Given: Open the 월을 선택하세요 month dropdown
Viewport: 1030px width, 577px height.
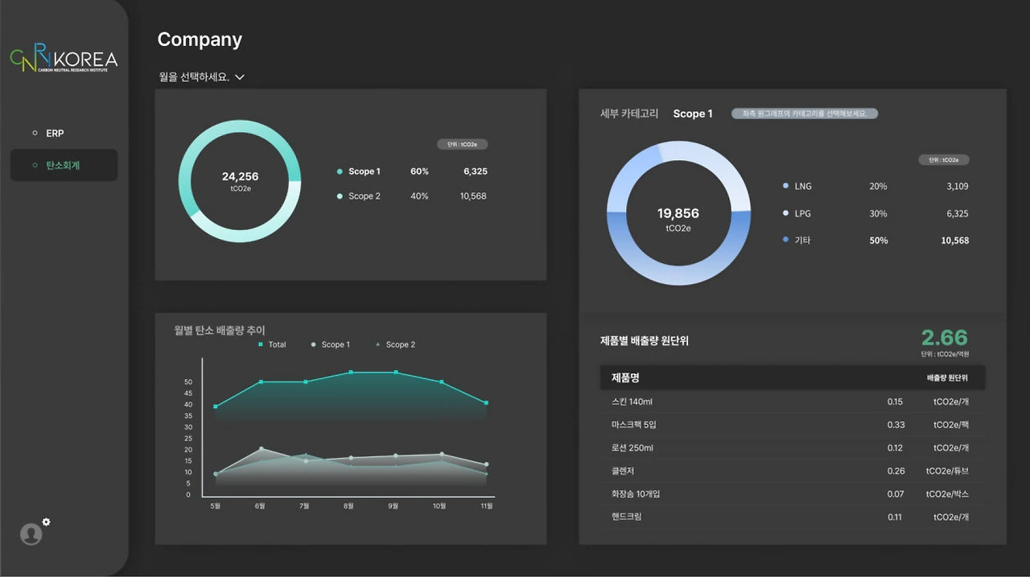Looking at the screenshot, I should click(202, 77).
